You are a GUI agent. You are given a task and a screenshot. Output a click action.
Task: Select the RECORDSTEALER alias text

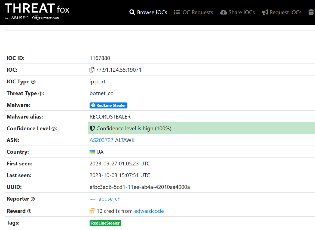[110, 117]
